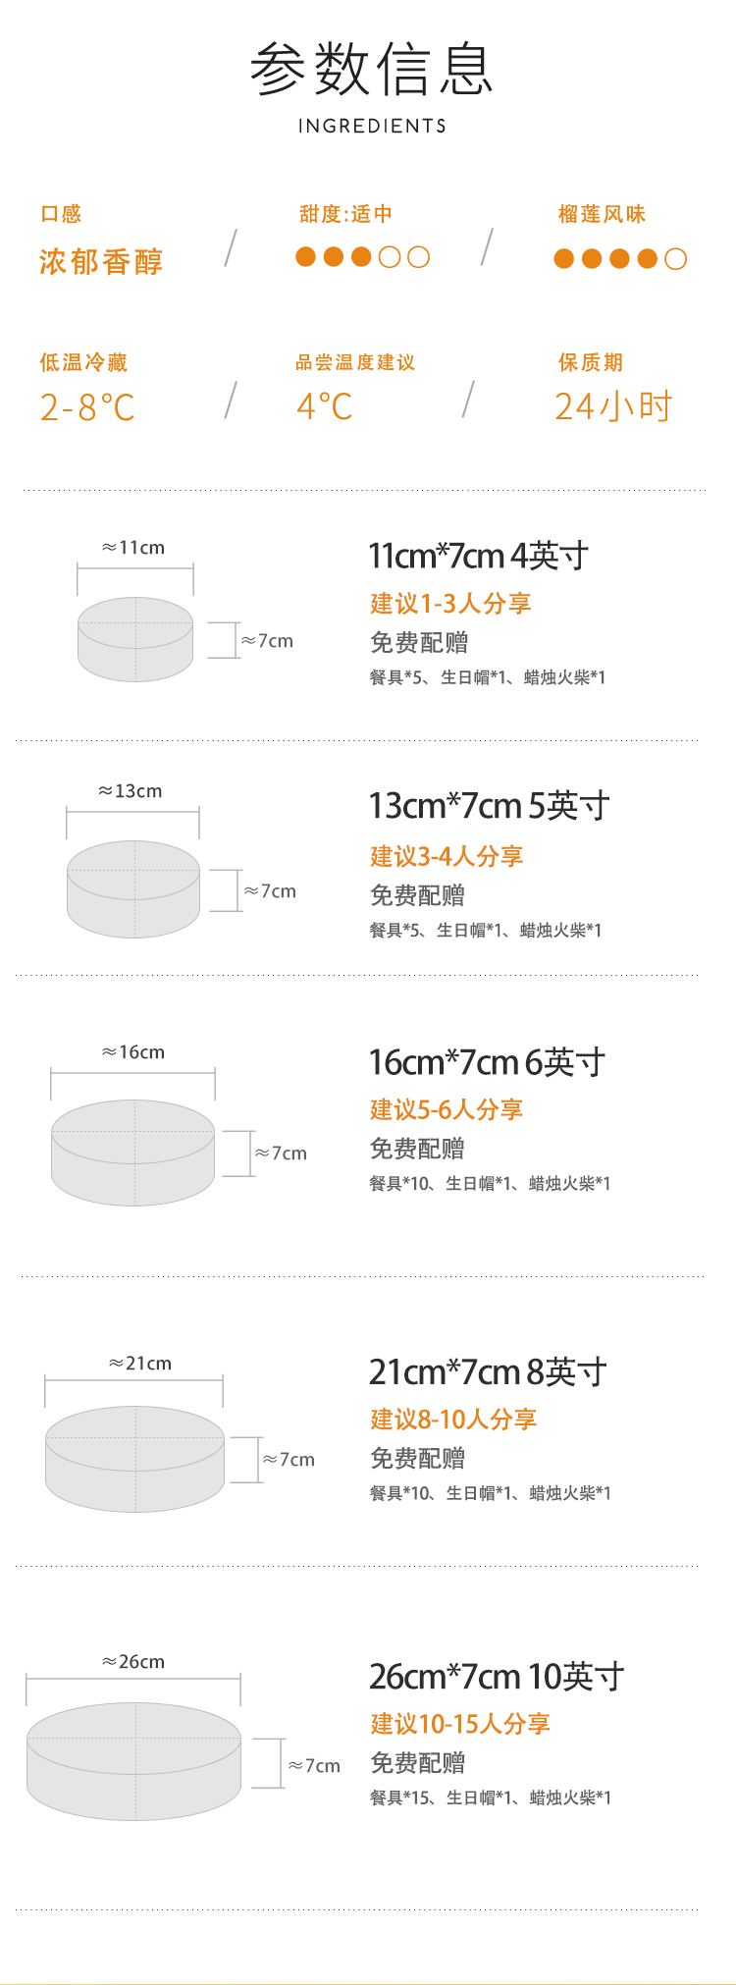This screenshot has width=736, height=1985.
Task: Click the 11cm cake cylinder diagram
Action: point(135,639)
